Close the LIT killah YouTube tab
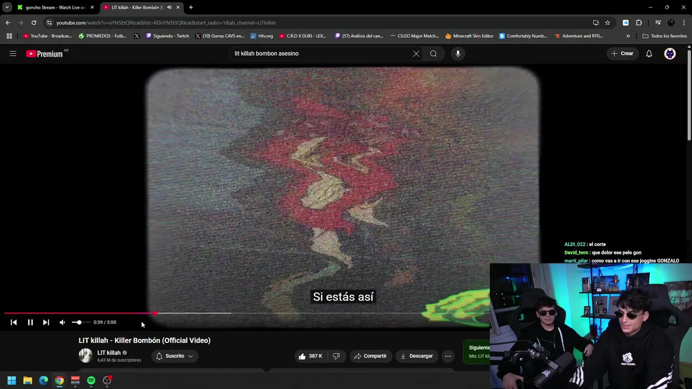Screen dimensions: 692x389 [x=178, y=8]
